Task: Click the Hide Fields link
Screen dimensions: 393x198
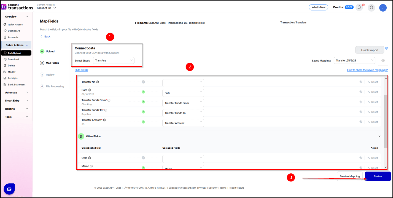Action: [x=81, y=70]
